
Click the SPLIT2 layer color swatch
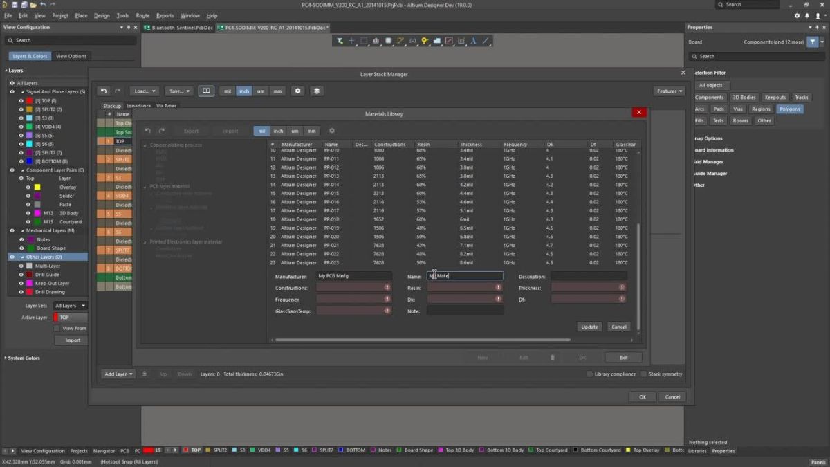tap(29, 109)
